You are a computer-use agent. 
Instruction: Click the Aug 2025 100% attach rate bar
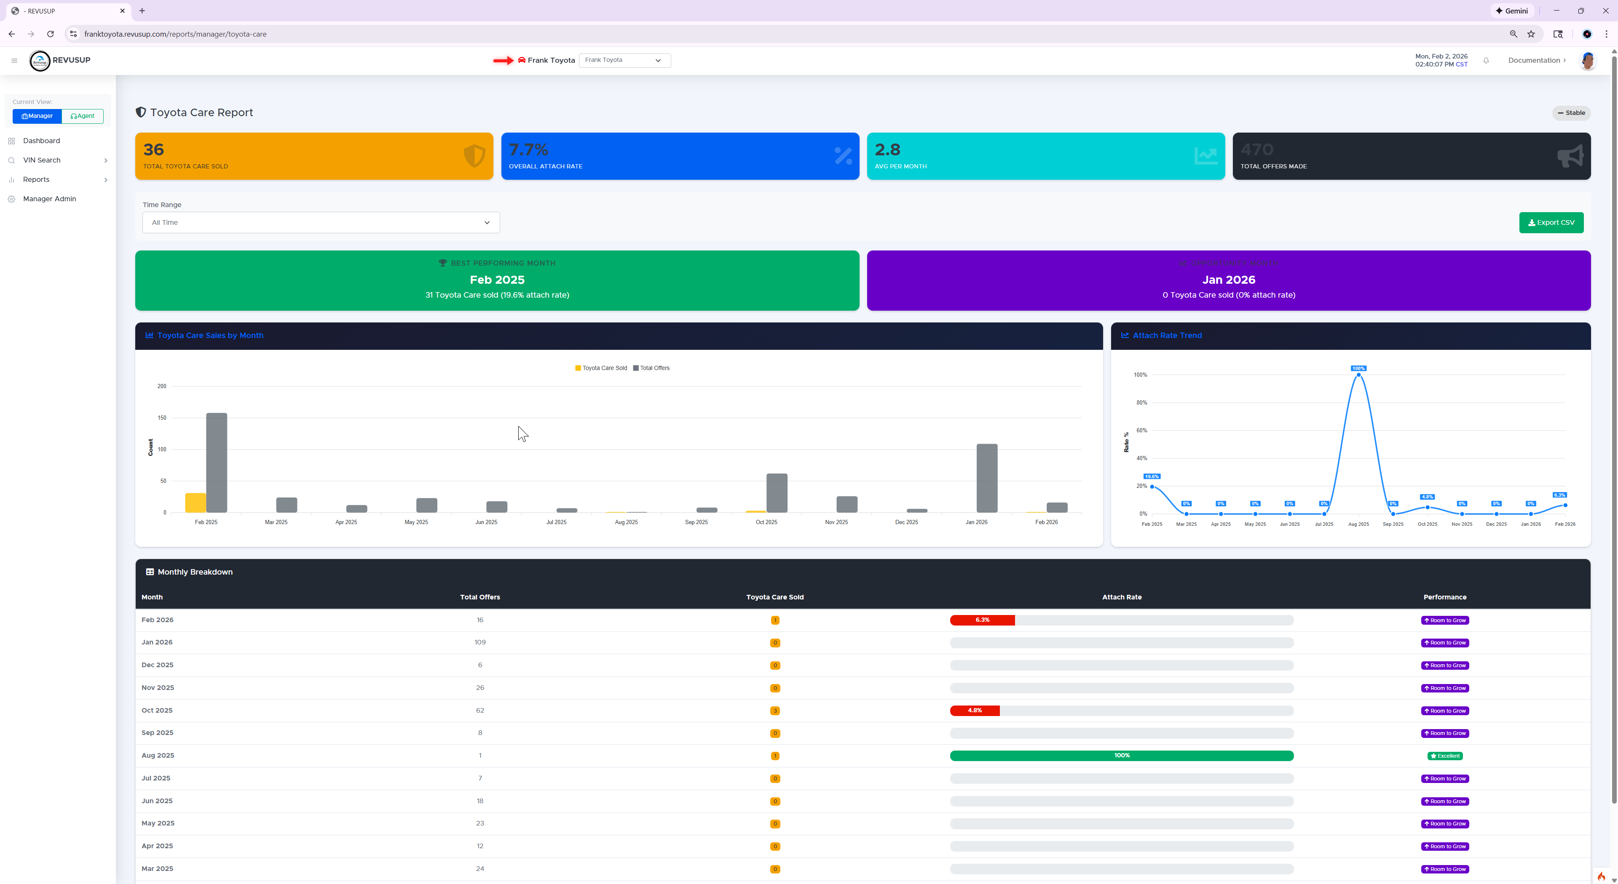(x=1121, y=755)
